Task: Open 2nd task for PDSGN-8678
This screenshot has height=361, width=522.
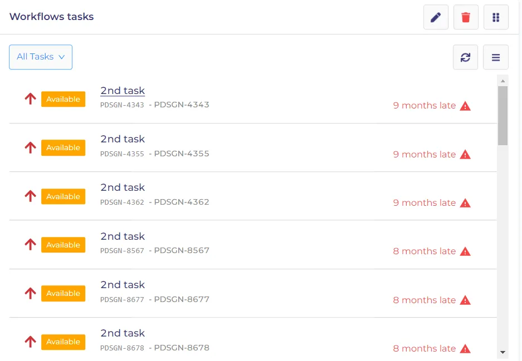Action: tap(123, 333)
